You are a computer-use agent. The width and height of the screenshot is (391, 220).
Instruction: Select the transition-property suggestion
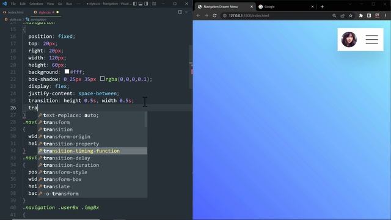(x=92, y=144)
